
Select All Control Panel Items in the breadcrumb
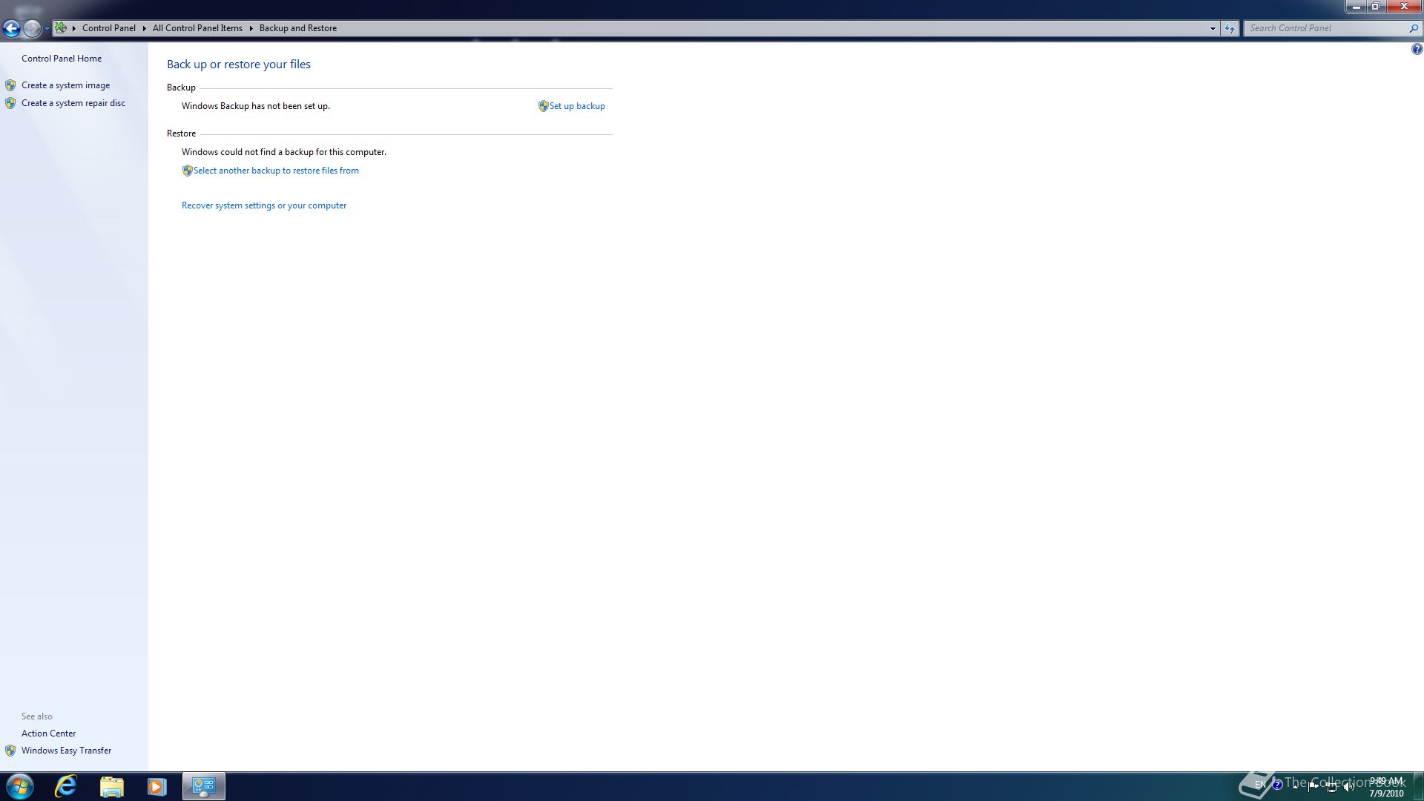point(197,28)
